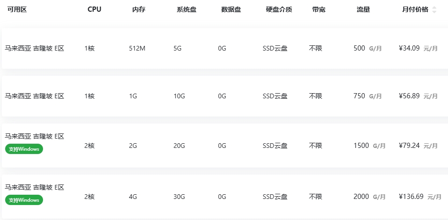Click the 硬盘介质 column header
Screen dimensions: 448x220
tap(279, 9)
